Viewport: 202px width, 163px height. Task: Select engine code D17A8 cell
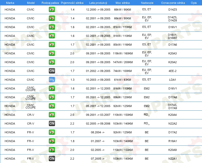pos(173,97)
